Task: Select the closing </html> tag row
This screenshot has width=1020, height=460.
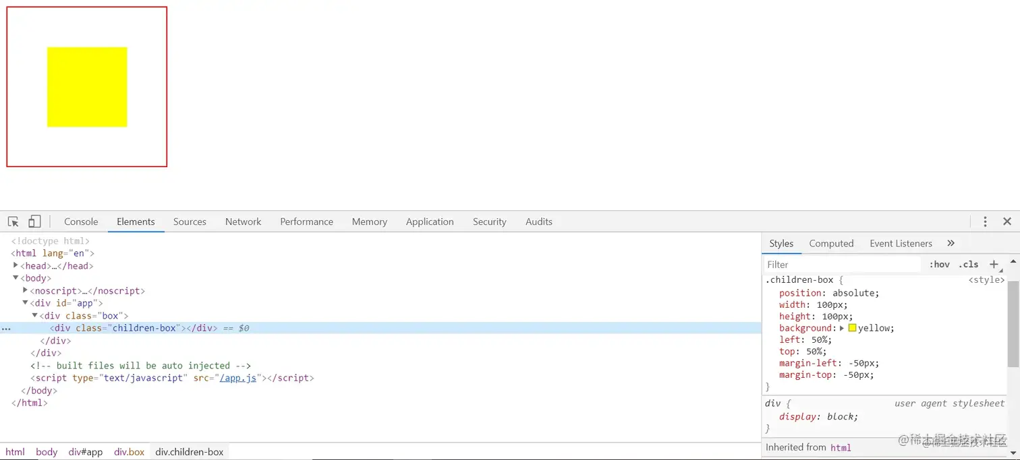Action: pyautogui.click(x=380, y=403)
